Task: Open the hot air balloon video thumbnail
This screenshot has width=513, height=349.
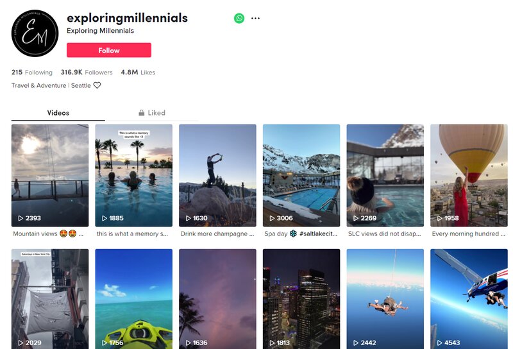Action: pyautogui.click(x=469, y=176)
